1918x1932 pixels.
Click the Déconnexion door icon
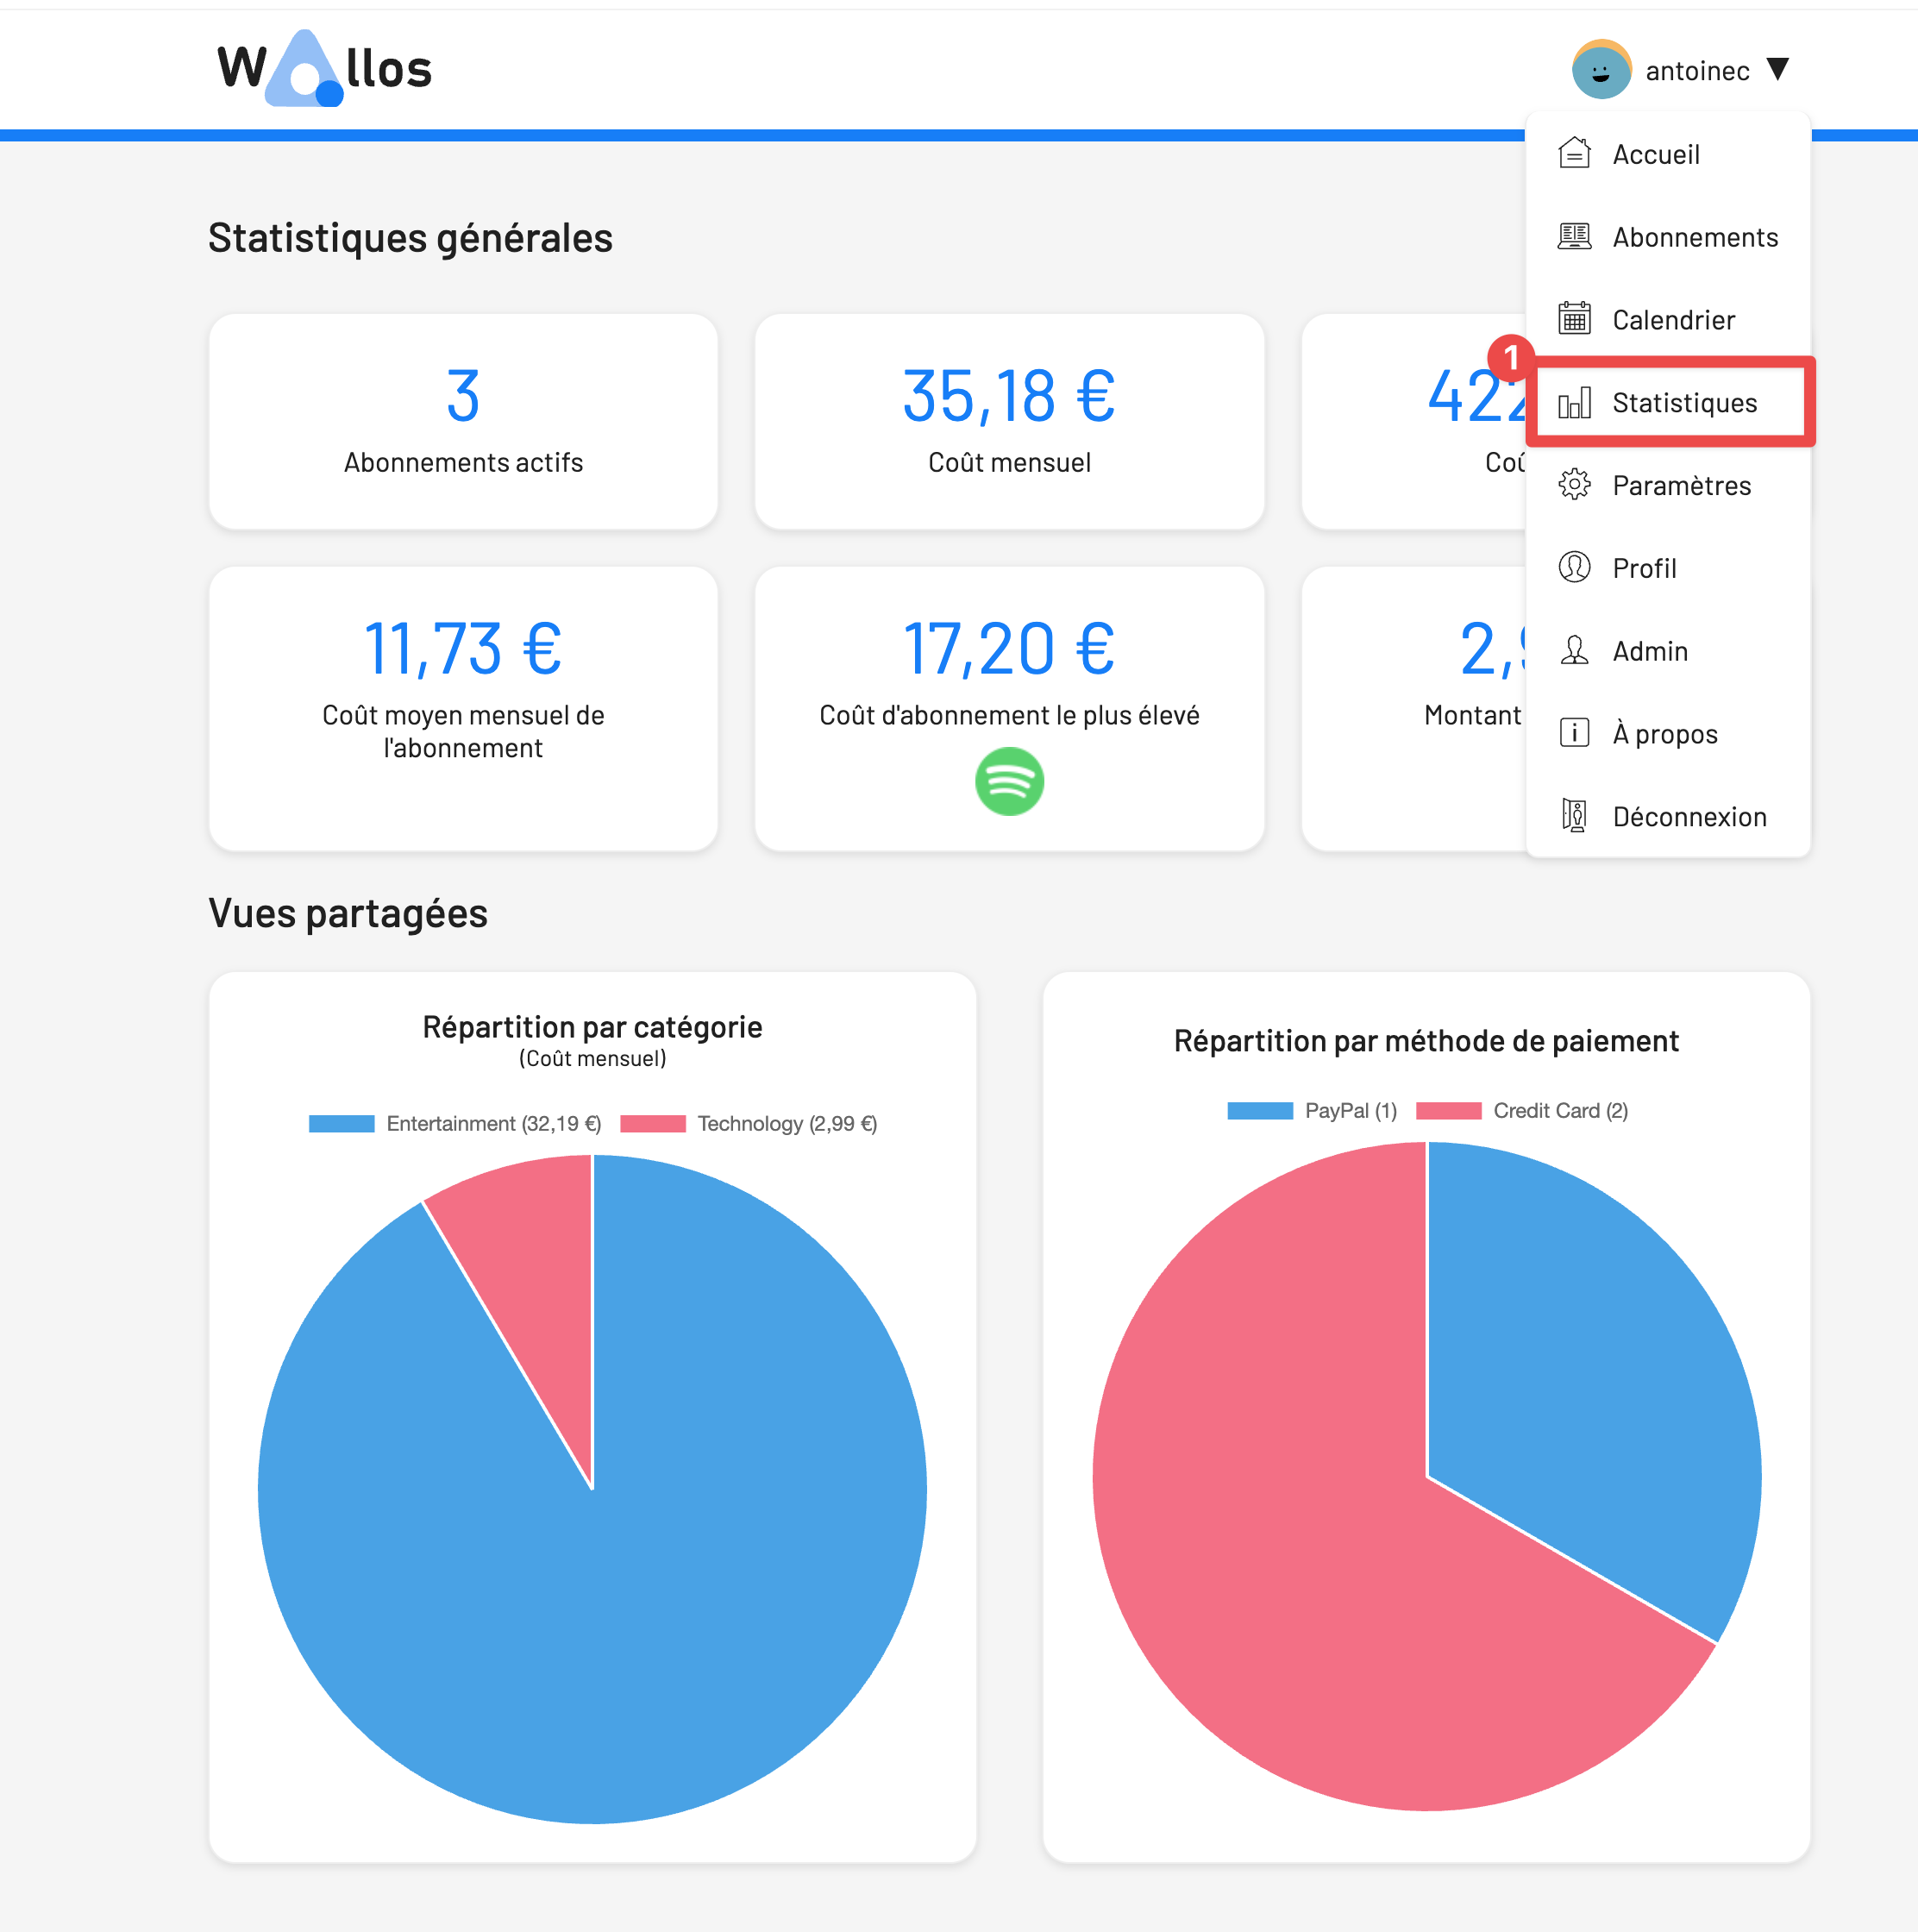tap(1574, 816)
